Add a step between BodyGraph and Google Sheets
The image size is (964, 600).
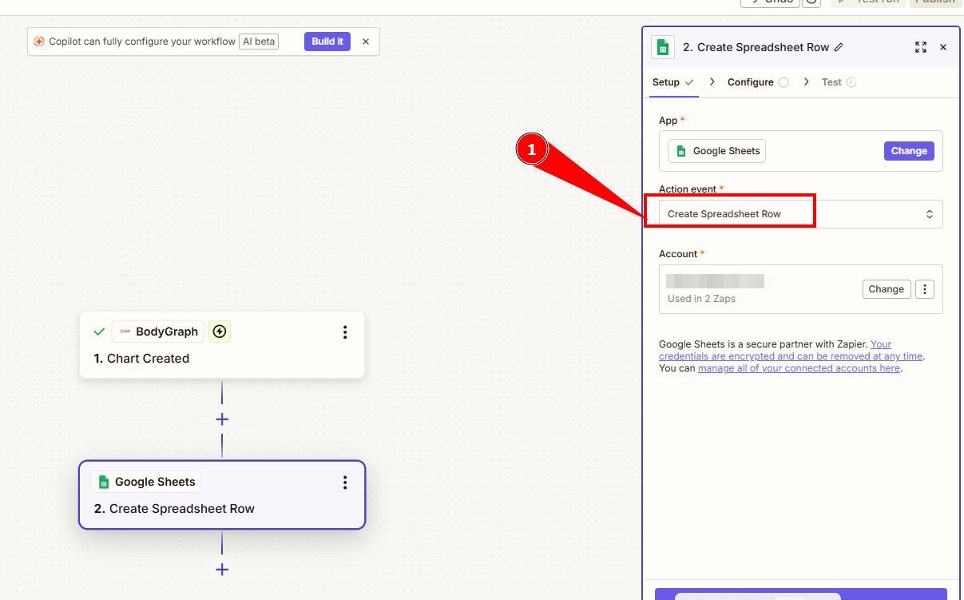tap(222, 419)
